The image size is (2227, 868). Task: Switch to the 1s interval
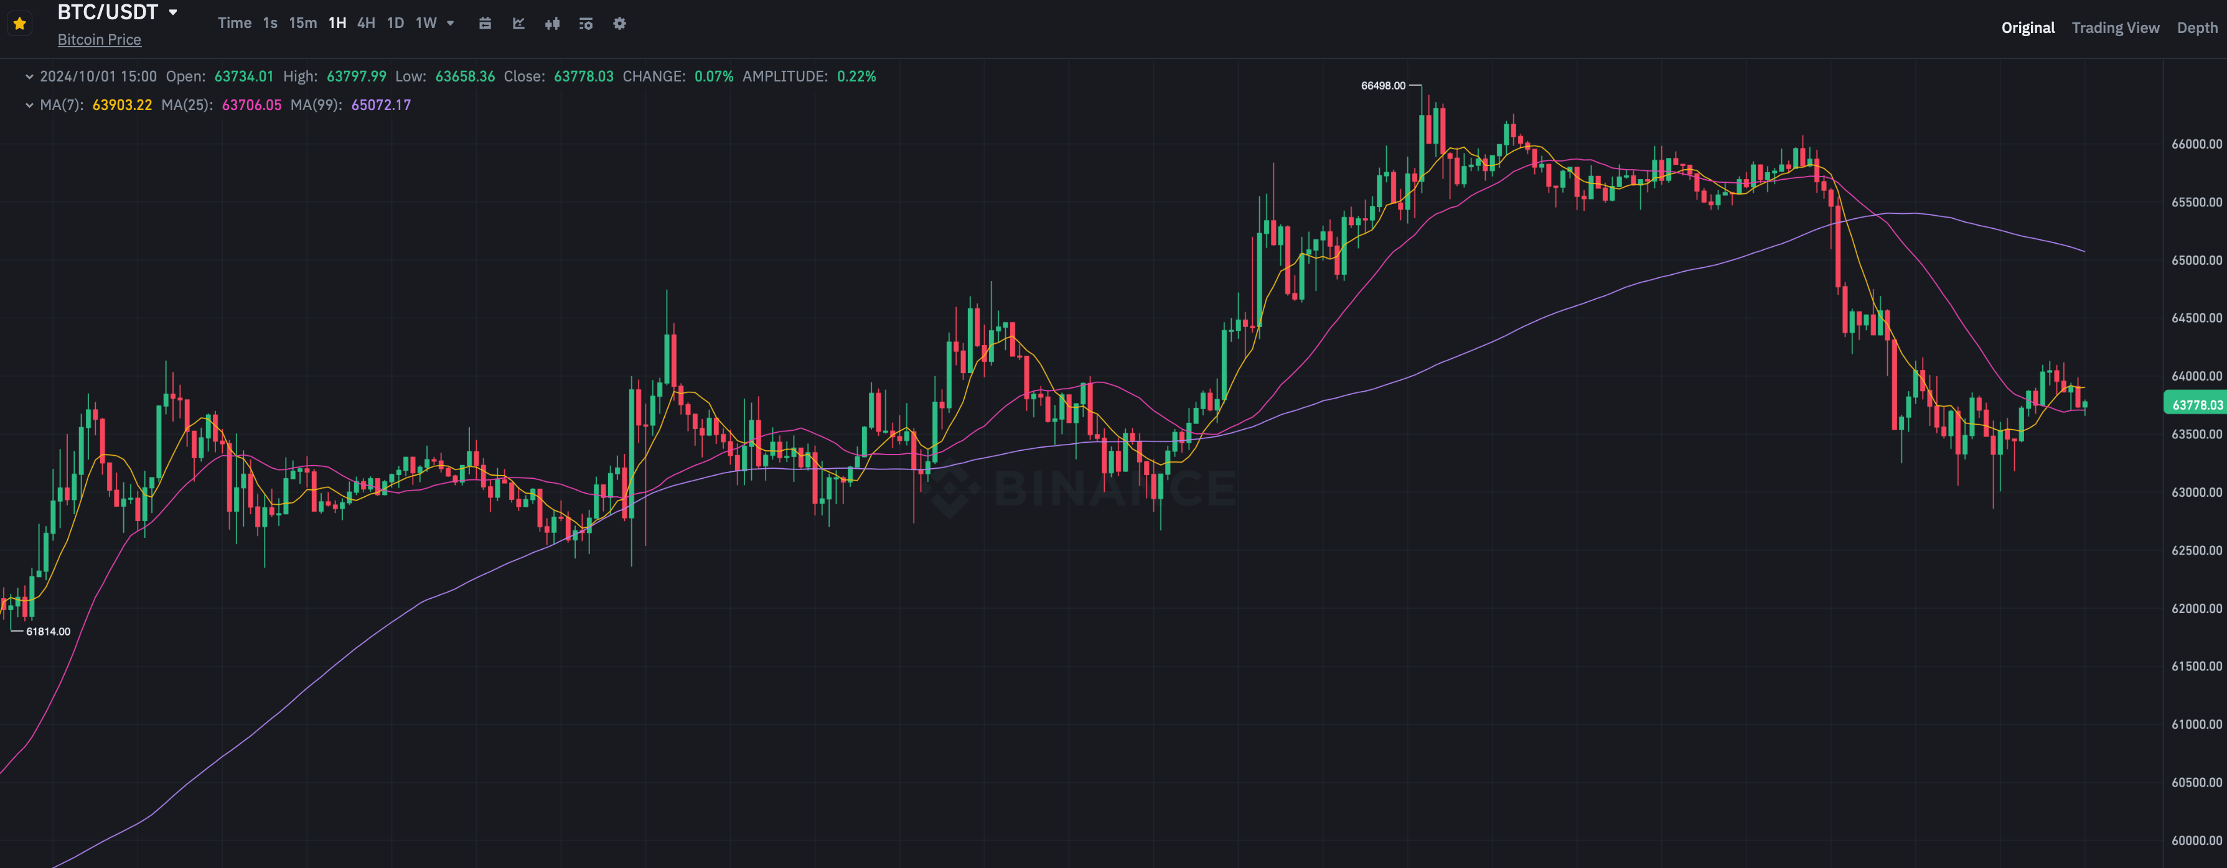point(270,24)
